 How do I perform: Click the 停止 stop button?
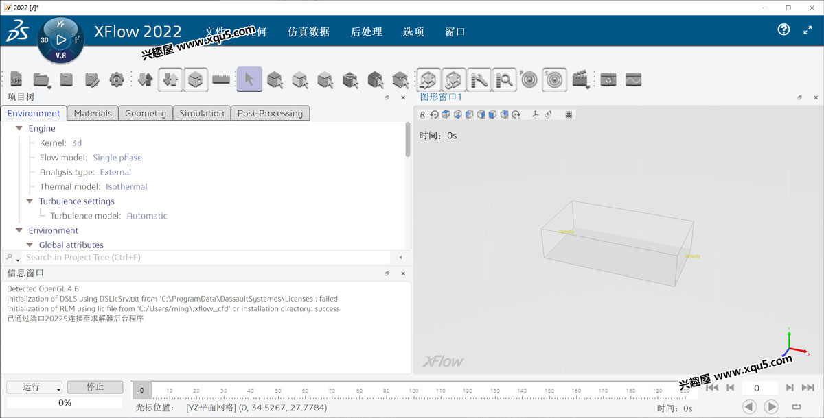click(95, 387)
